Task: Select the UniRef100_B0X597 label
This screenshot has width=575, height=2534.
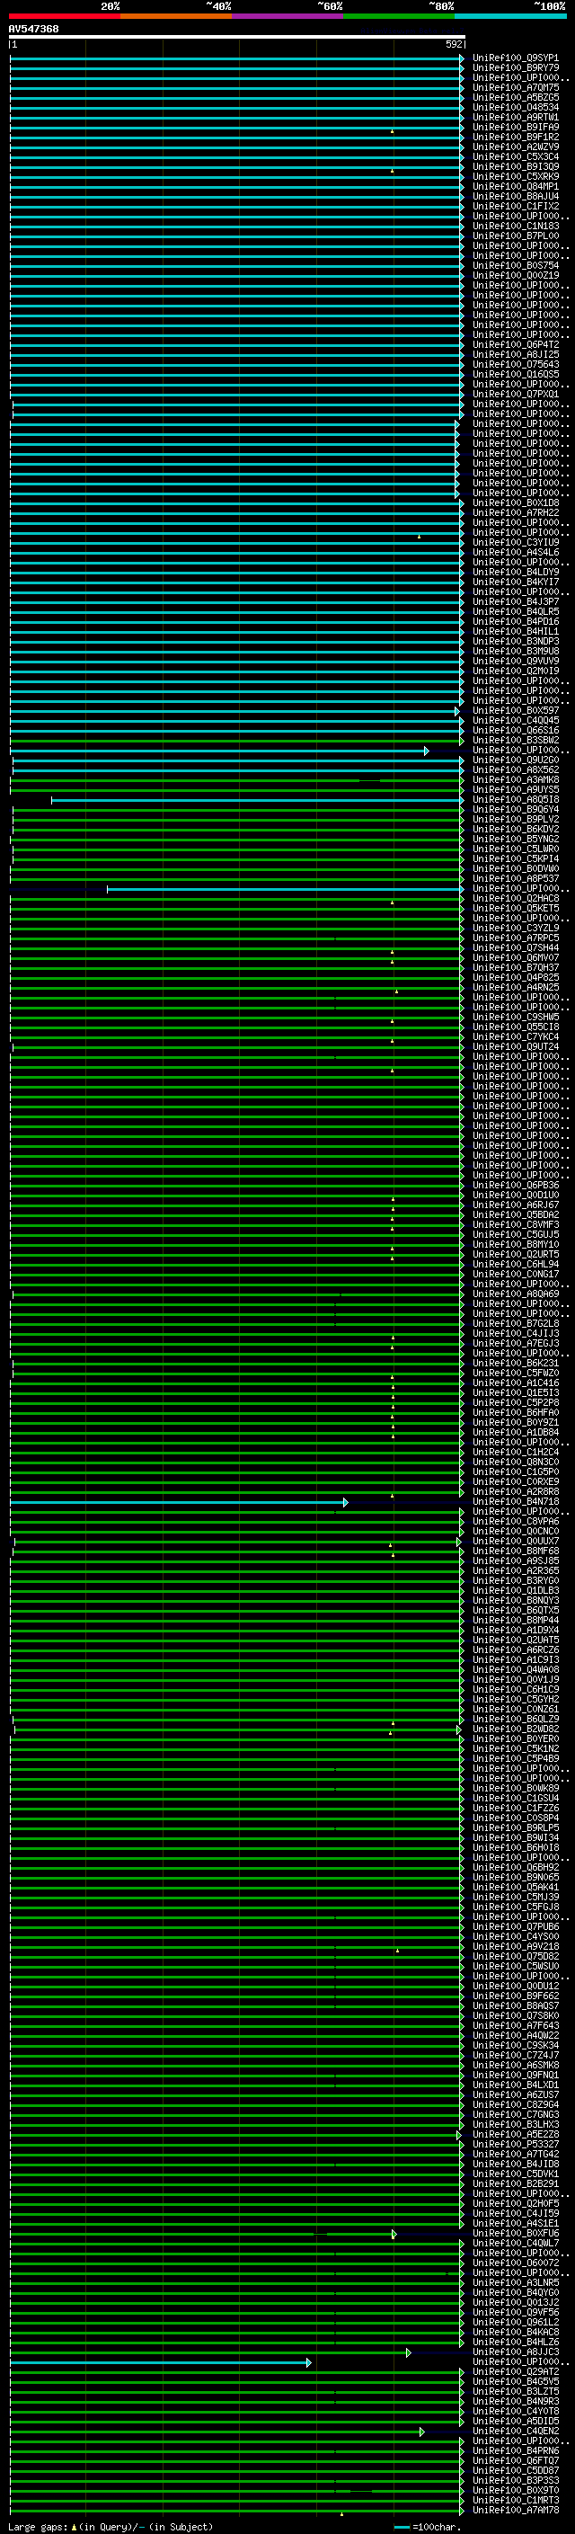Action: pyautogui.click(x=515, y=710)
